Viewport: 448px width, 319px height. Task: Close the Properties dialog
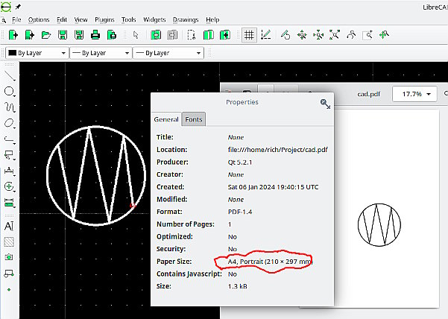coord(325,104)
